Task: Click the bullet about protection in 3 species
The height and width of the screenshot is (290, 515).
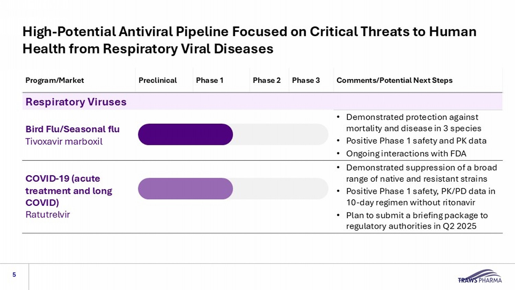Action: click(413, 123)
